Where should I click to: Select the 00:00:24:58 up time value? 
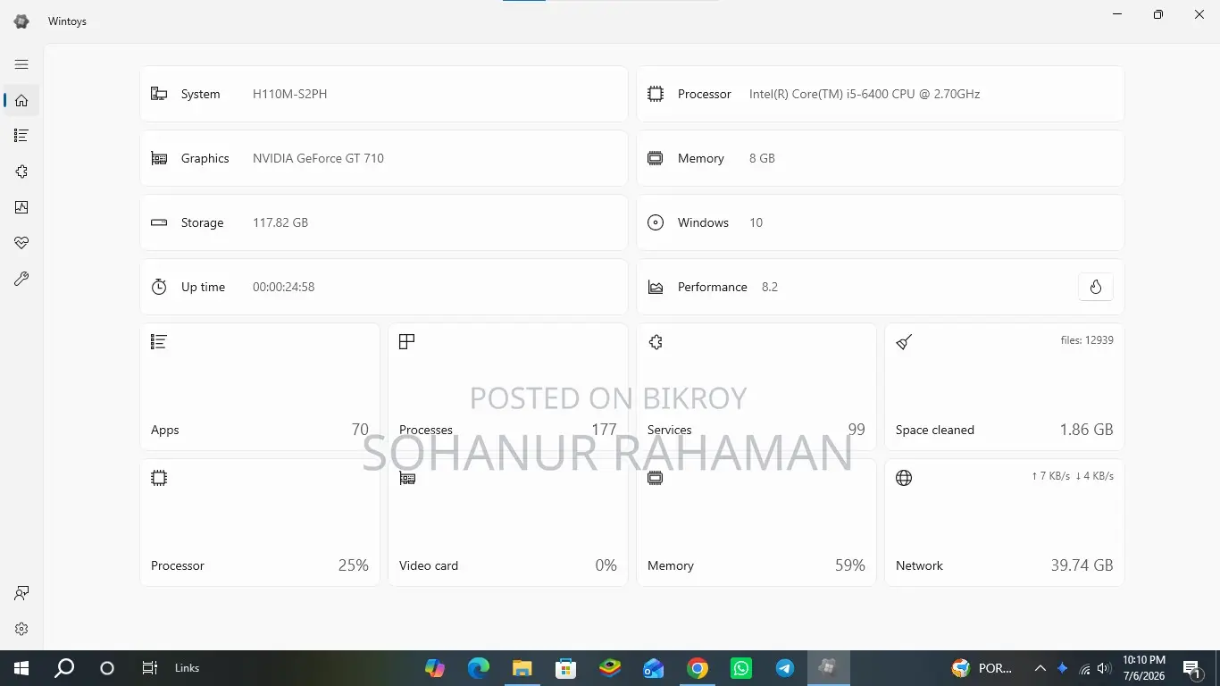[x=283, y=287]
